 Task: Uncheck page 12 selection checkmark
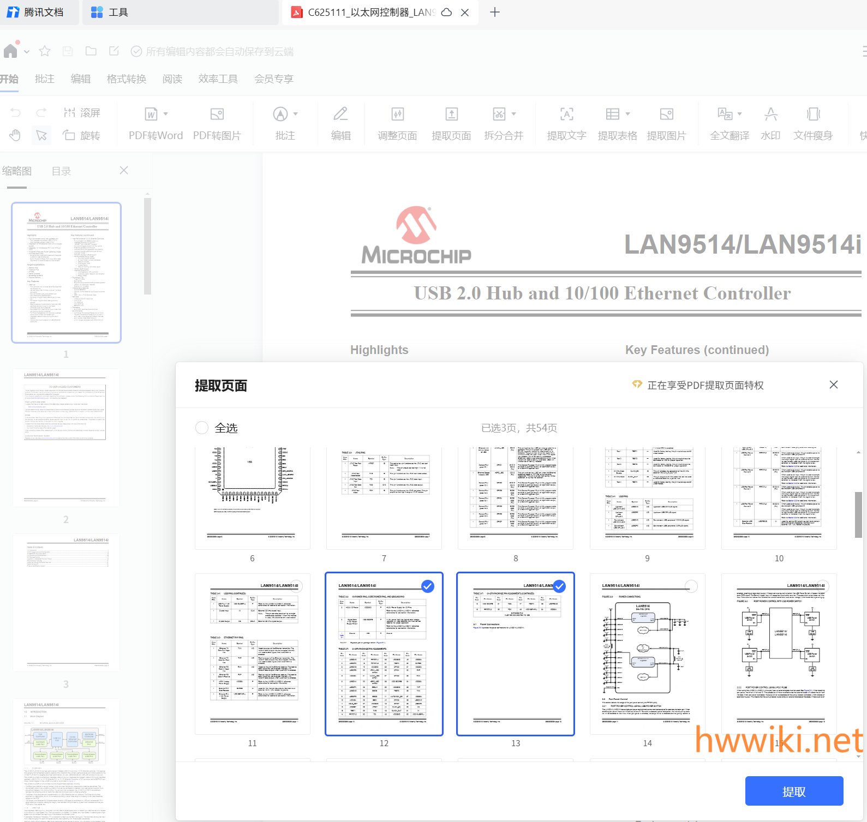click(428, 586)
